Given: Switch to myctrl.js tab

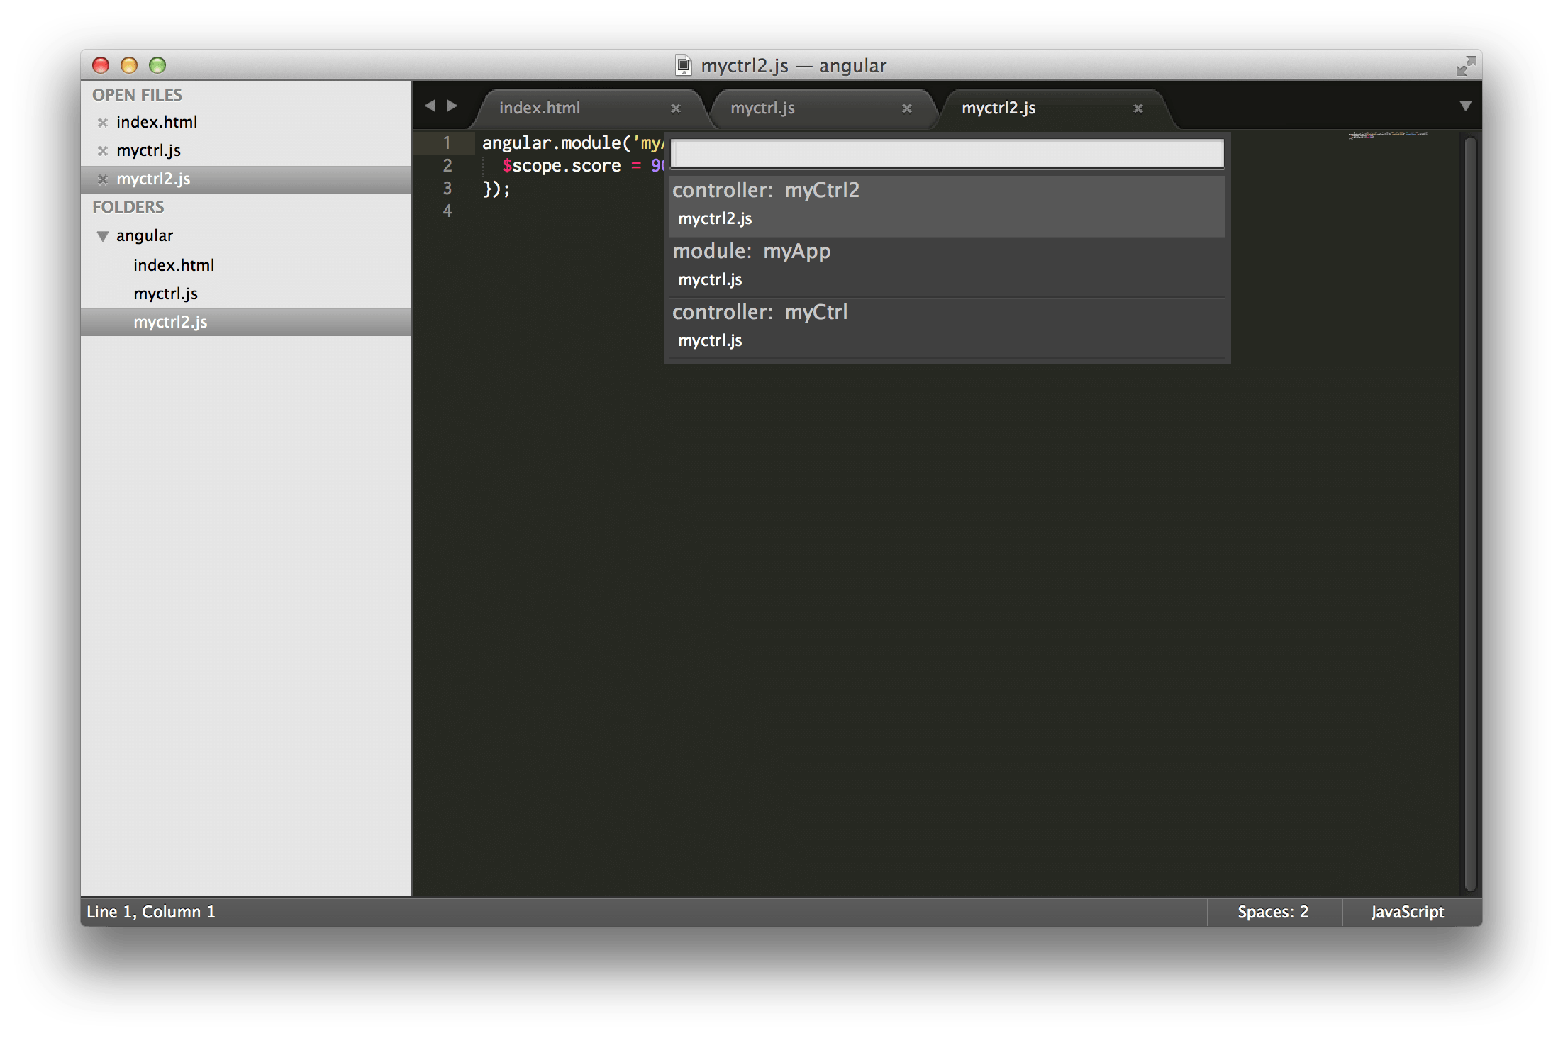Looking at the screenshot, I should [762, 108].
